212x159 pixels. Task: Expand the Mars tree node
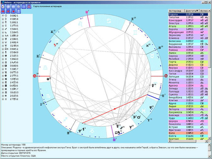[3, 29]
